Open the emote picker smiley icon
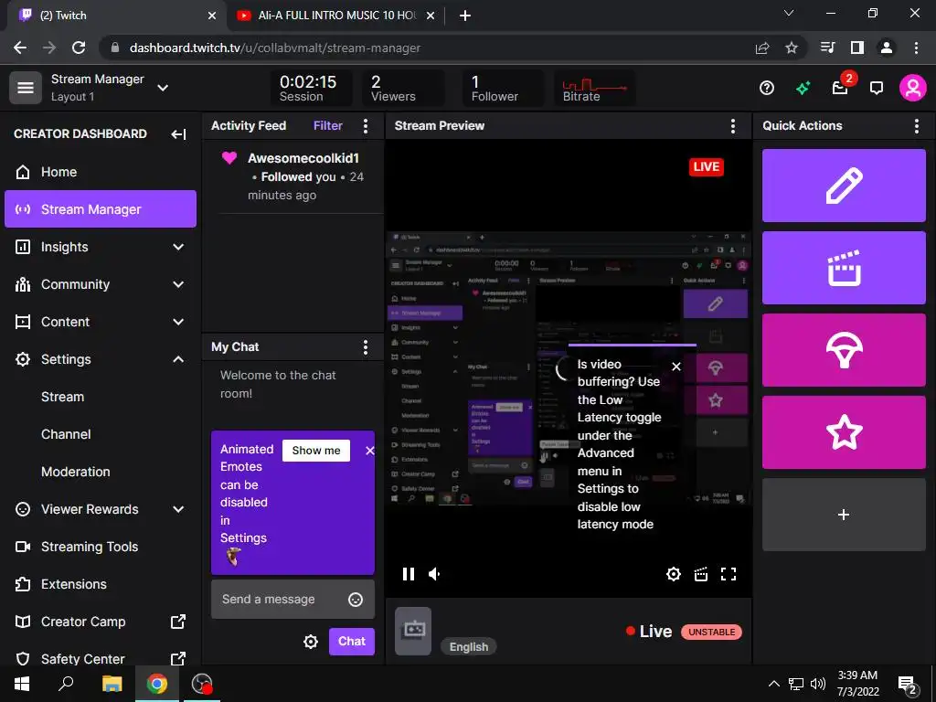Image resolution: width=936 pixels, height=702 pixels. click(x=356, y=600)
